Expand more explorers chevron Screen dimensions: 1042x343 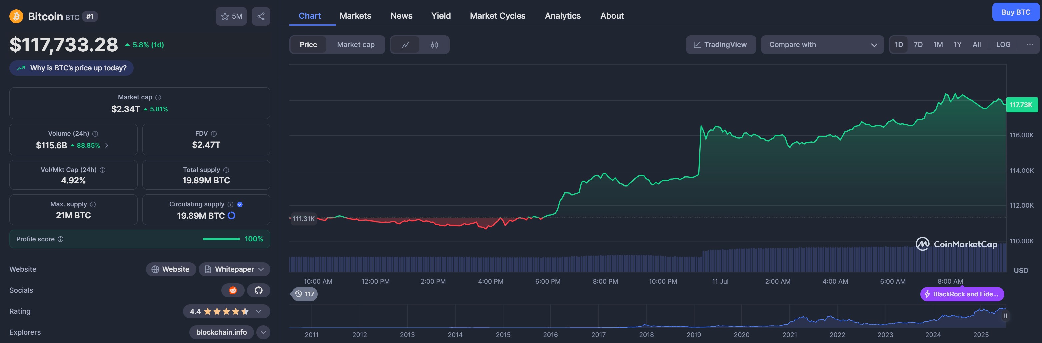pyautogui.click(x=263, y=332)
